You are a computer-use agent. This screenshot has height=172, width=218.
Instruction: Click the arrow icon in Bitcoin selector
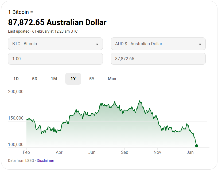[97, 44]
